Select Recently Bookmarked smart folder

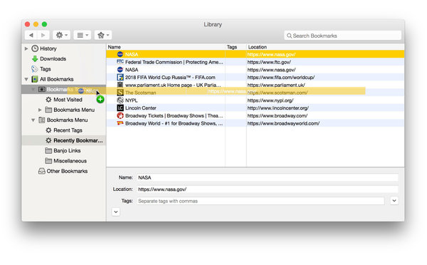(x=78, y=140)
